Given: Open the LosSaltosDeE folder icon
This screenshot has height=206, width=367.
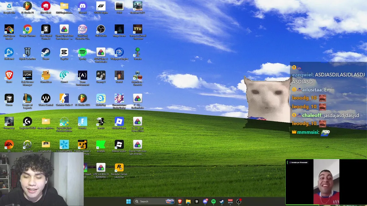Looking at the screenshot, I should (46, 146).
